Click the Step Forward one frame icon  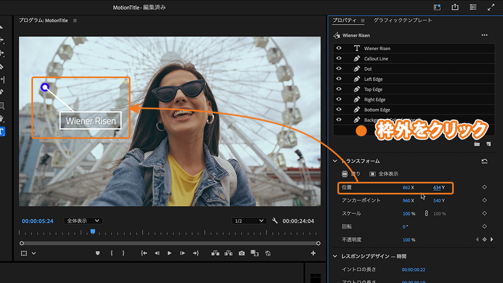tap(182, 253)
